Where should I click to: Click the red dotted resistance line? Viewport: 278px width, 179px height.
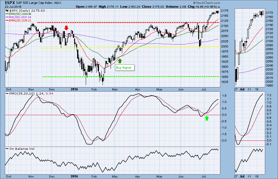(120, 22)
